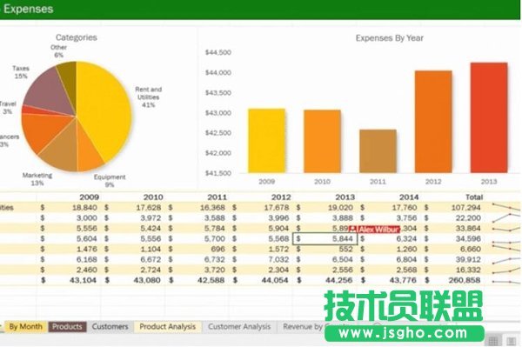522x347 pixels.
Task: Click the Other 6% data label
Action: [58, 51]
